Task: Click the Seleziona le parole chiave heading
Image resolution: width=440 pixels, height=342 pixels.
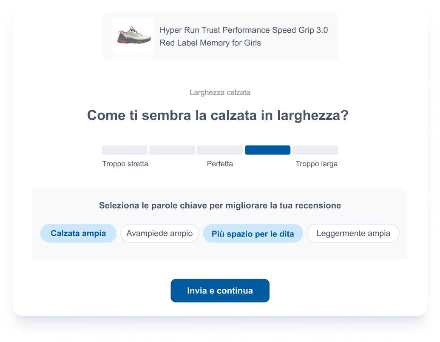Action: tap(220, 205)
